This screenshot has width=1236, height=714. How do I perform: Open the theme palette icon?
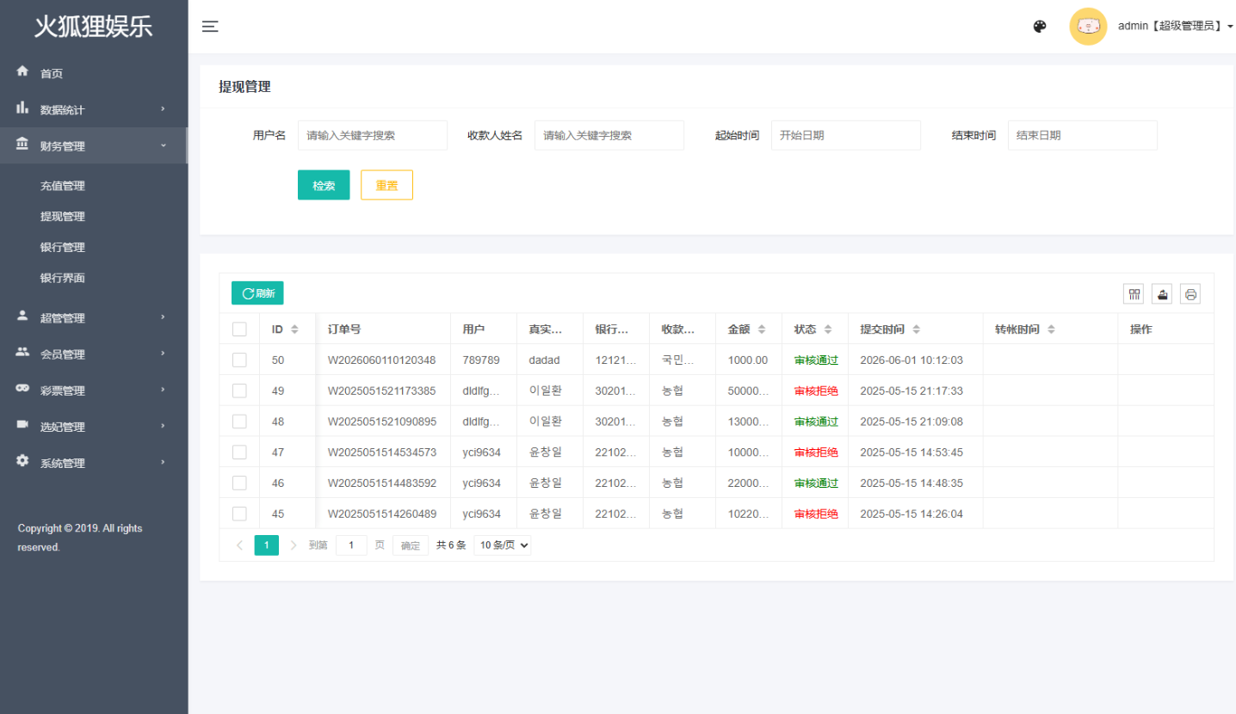pyautogui.click(x=1039, y=27)
